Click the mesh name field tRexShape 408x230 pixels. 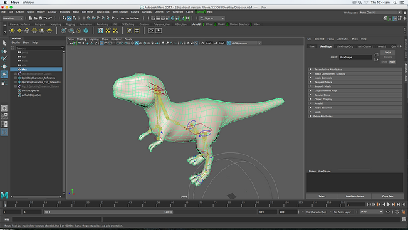tap(355, 57)
